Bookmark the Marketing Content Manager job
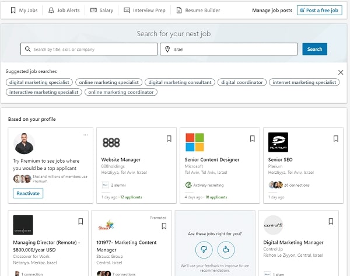The width and height of the screenshot is (350, 276). (164, 226)
